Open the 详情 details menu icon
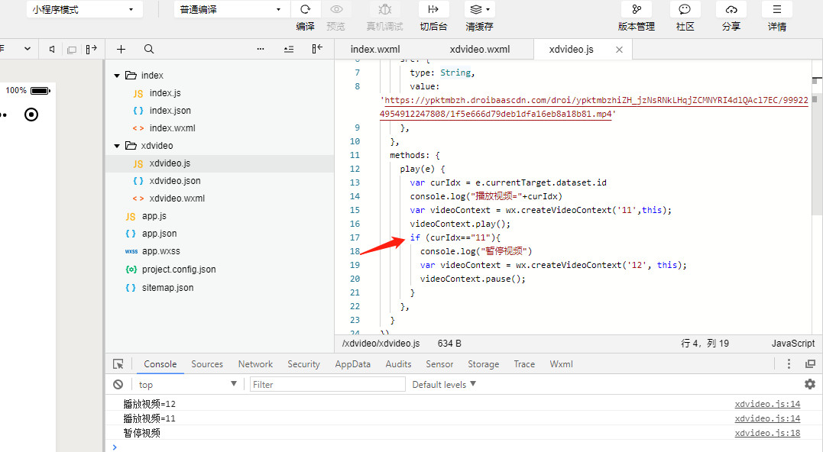 [777, 9]
